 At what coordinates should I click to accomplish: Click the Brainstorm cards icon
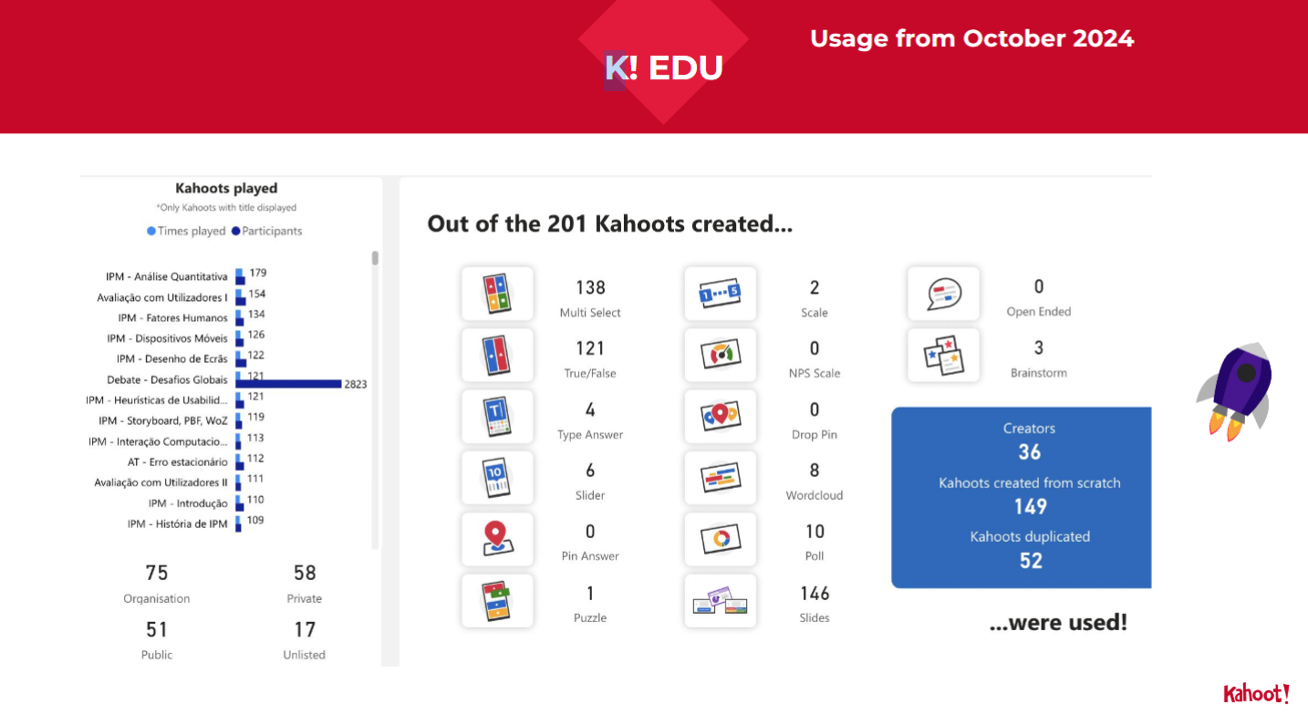pyautogui.click(x=943, y=355)
